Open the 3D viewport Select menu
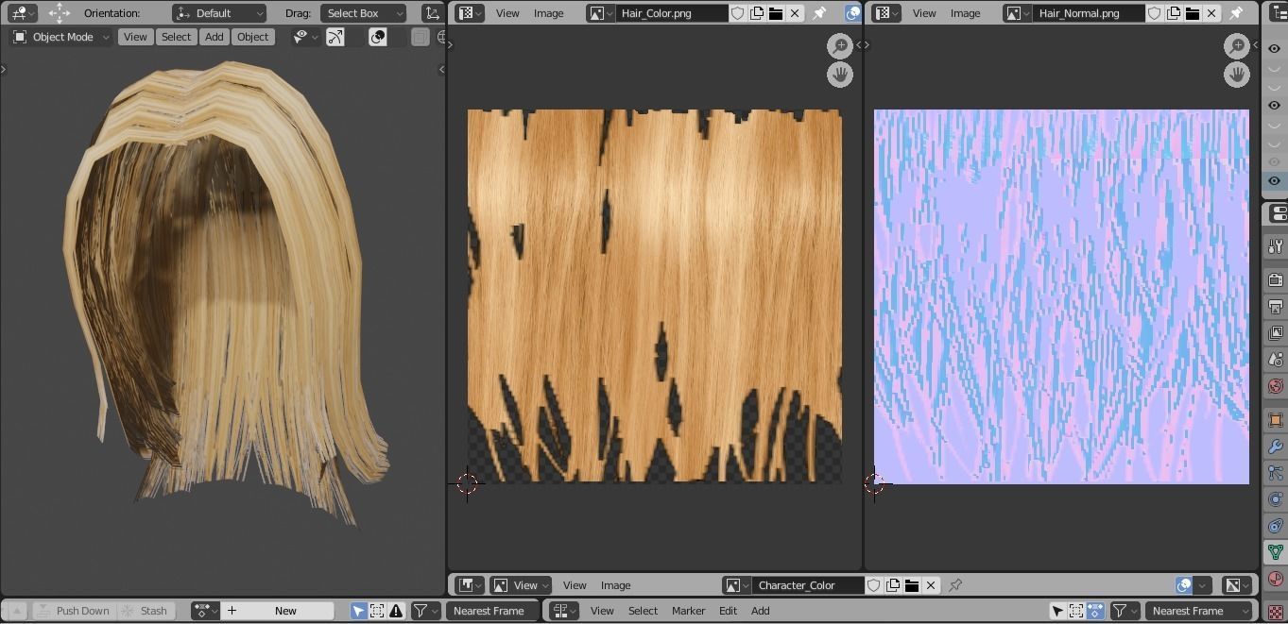The width and height of the screenshot is (1288, 624). click(176, 37)
